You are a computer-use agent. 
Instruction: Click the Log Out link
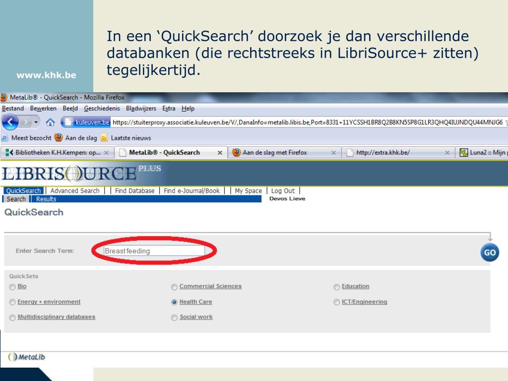283,190
